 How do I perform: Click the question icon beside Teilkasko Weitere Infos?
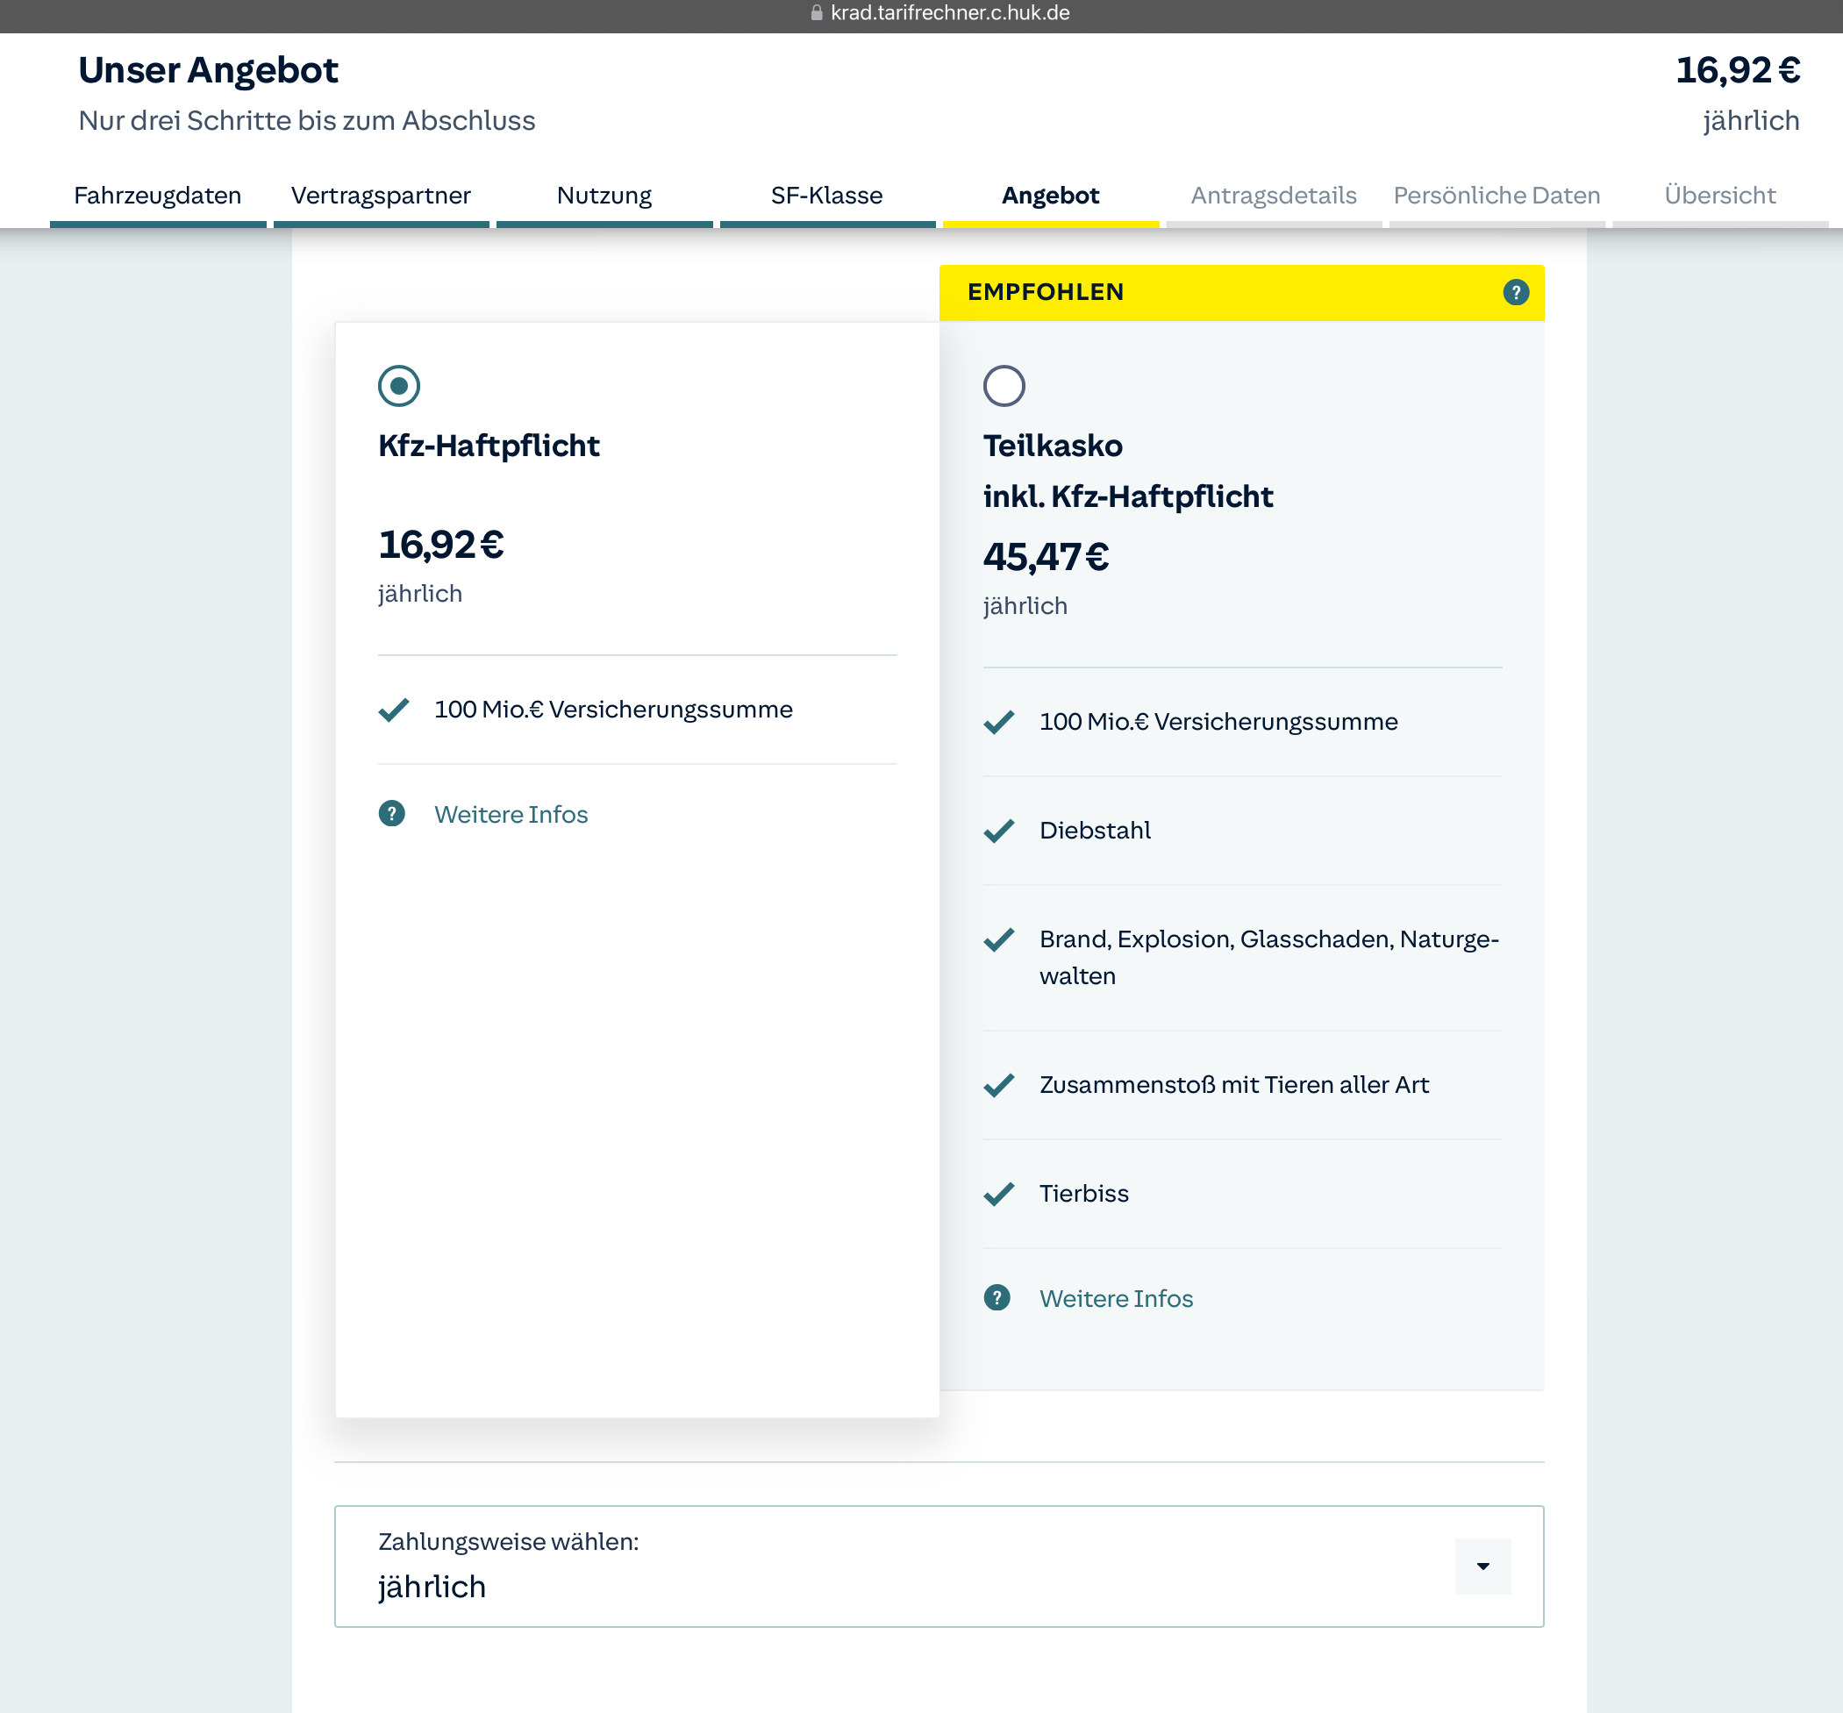(997, 1298)
